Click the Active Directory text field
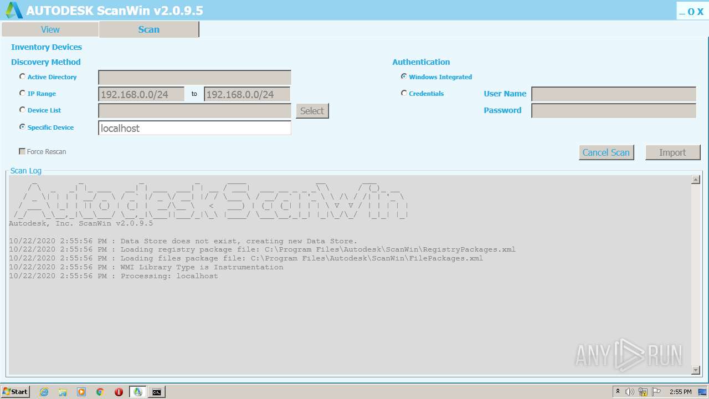 pos(194,78)
